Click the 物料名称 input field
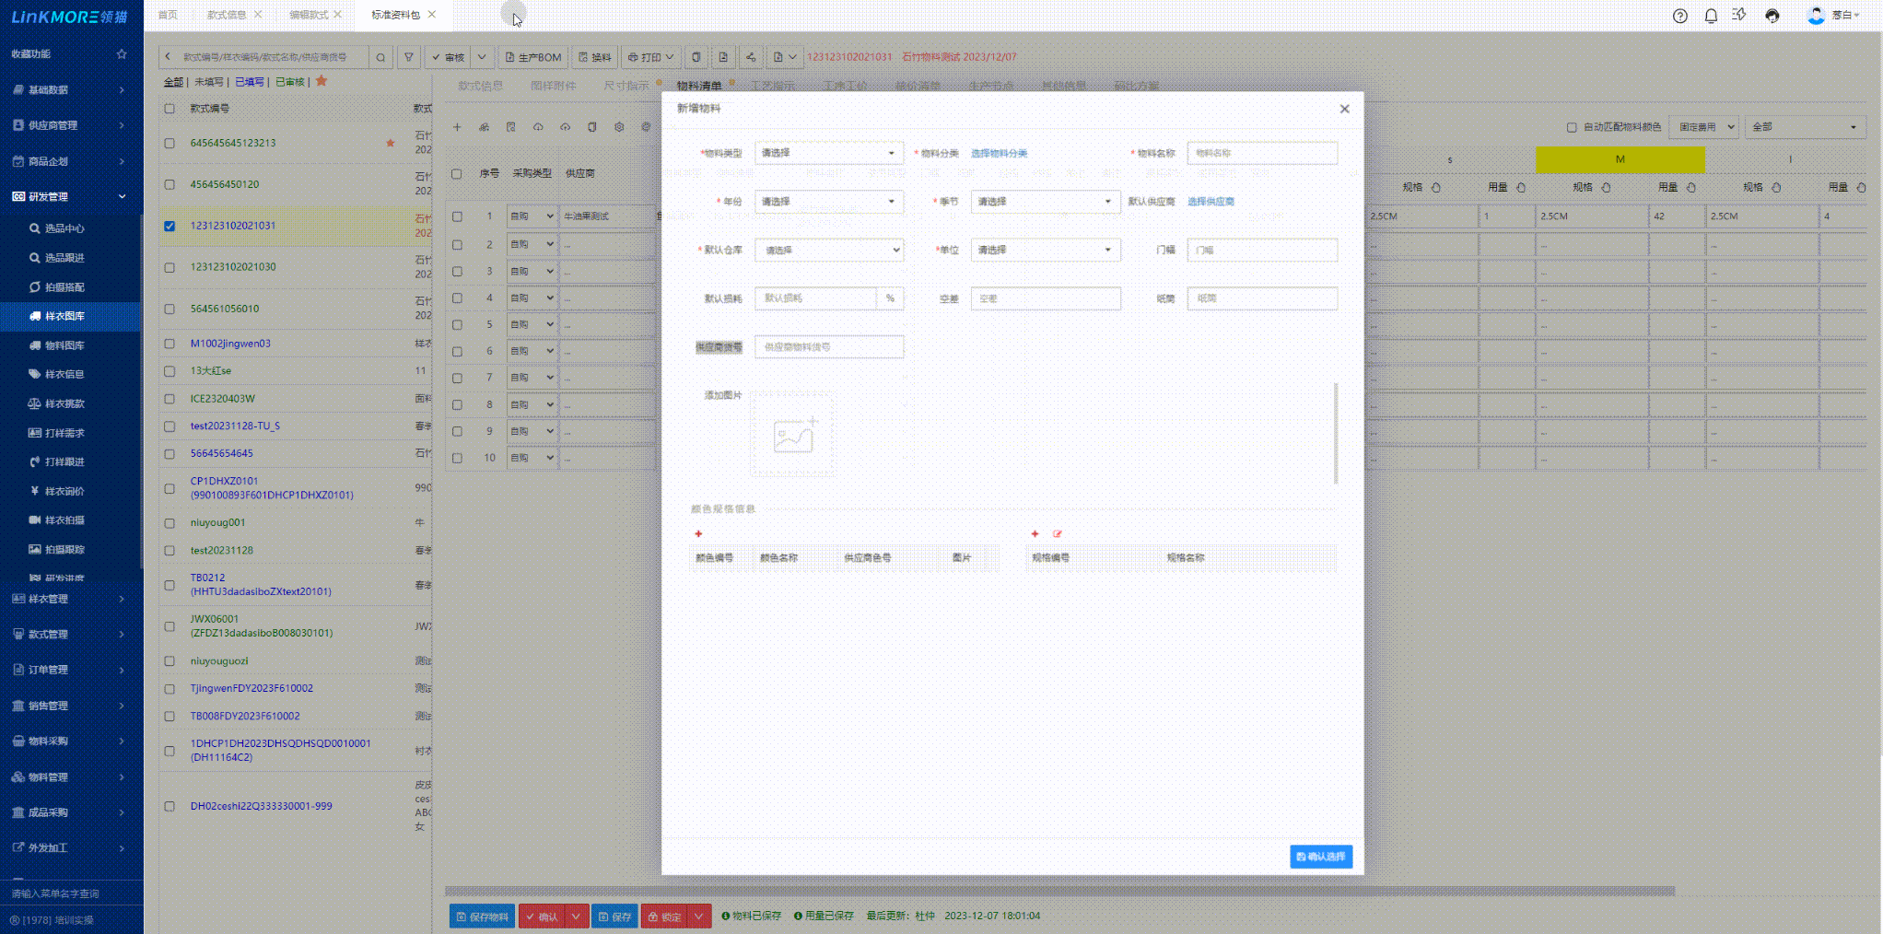Screen dimensions: 1883x934 (x=1261, y=153)
